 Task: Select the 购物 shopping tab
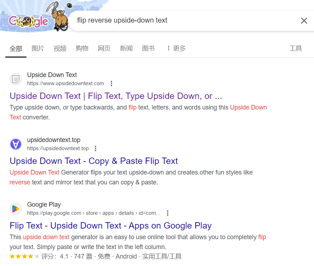coord(82,48)
